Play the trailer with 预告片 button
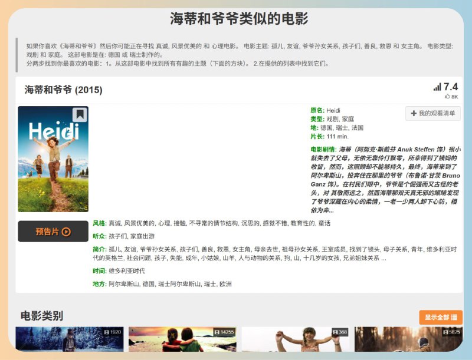This screenshot has width=472, height=360. pos(53,232)
